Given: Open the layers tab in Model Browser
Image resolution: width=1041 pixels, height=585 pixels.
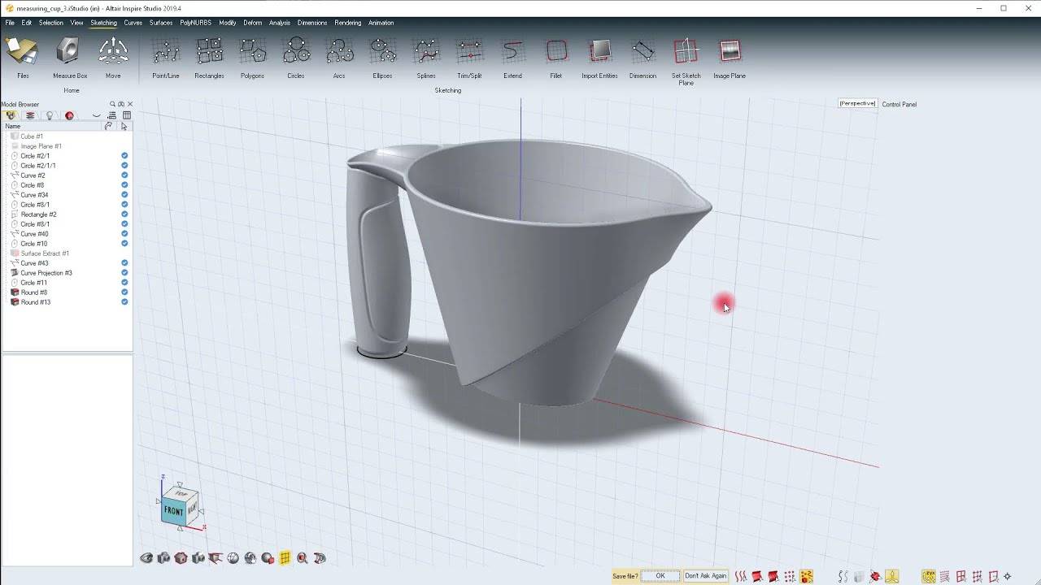Looking at the screenshot, I should pyautogui.click(x=30, y=115).
